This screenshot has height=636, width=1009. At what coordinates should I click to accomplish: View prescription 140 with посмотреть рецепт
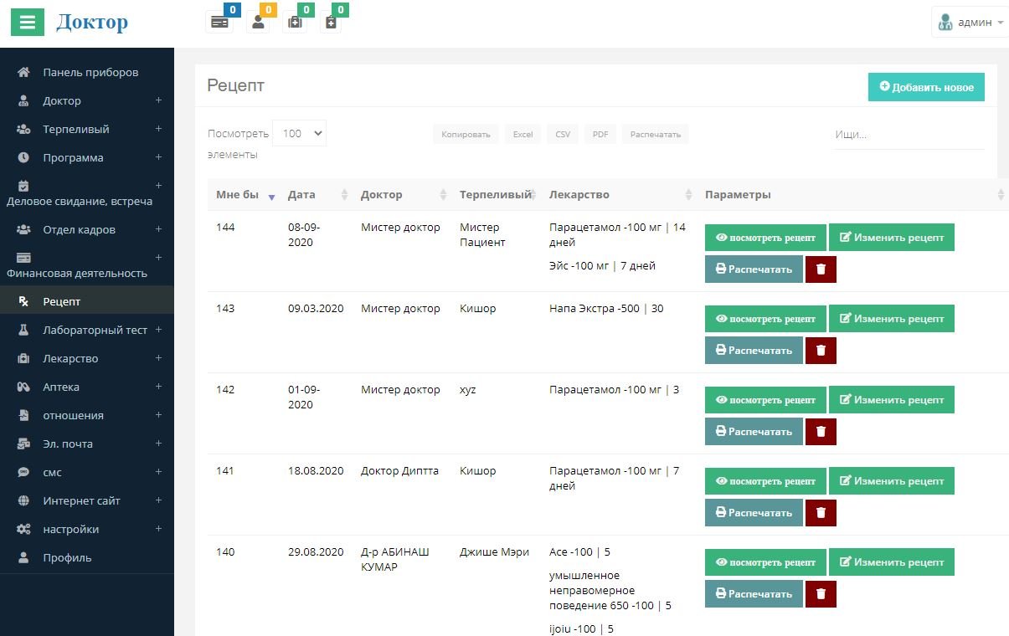coord(765,562)
